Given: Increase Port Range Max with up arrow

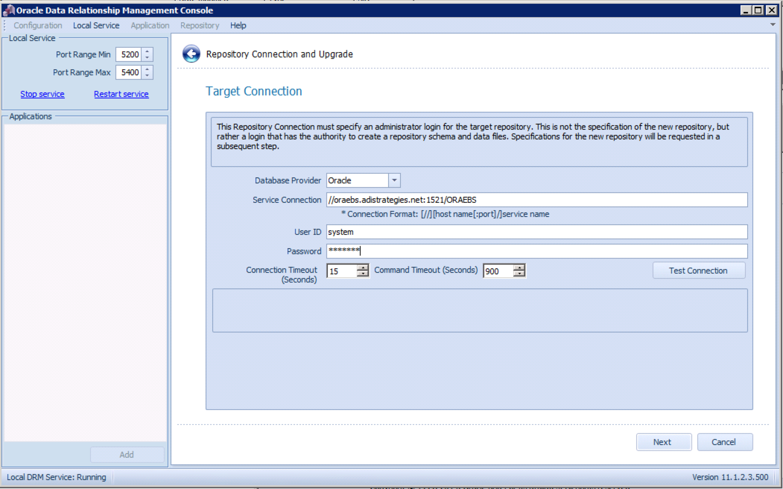Looking at the screenshot, I should coord(148,69).
